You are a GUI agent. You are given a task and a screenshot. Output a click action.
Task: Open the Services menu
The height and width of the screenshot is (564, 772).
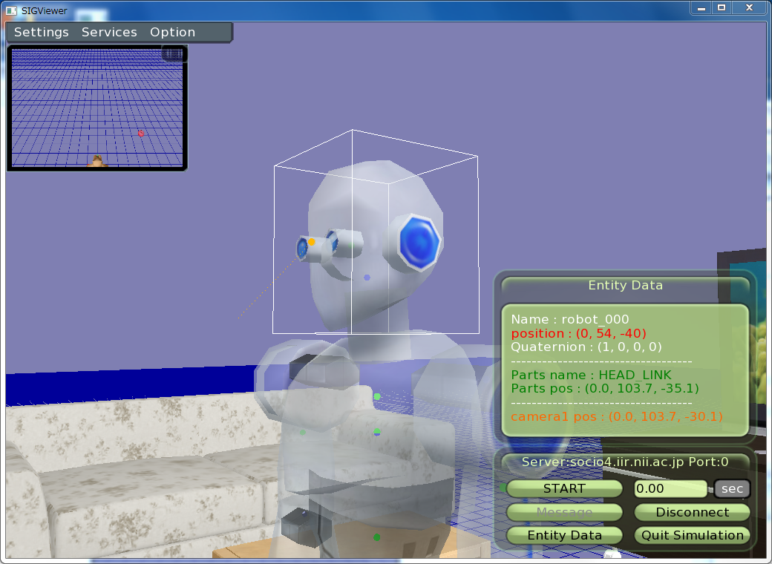point(109,33)
